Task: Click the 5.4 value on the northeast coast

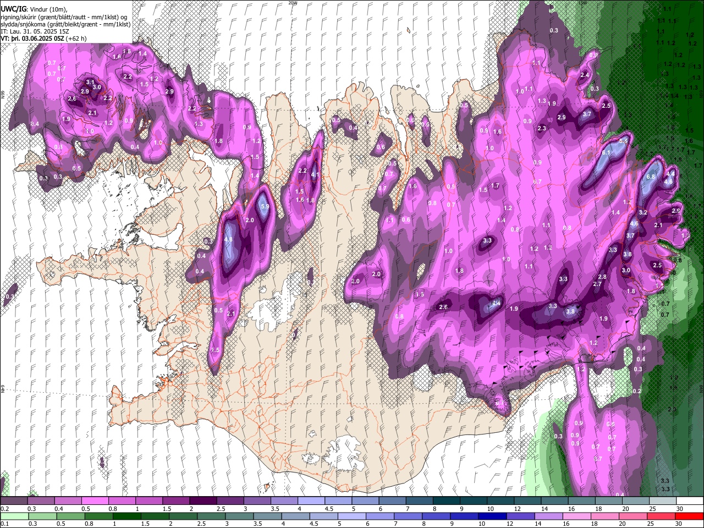Action: pos(623,141)
